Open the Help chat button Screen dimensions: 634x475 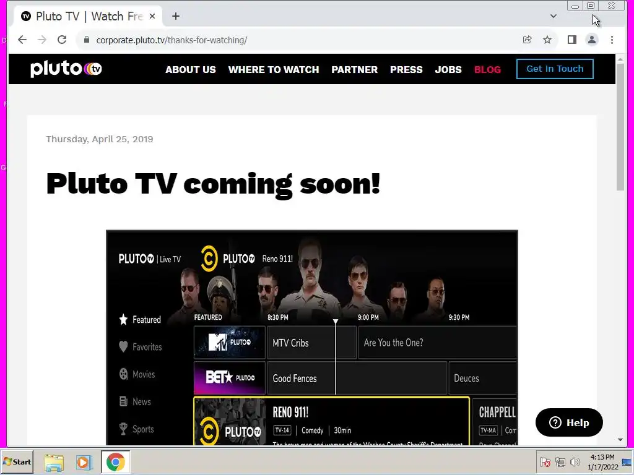click(569, 422)
